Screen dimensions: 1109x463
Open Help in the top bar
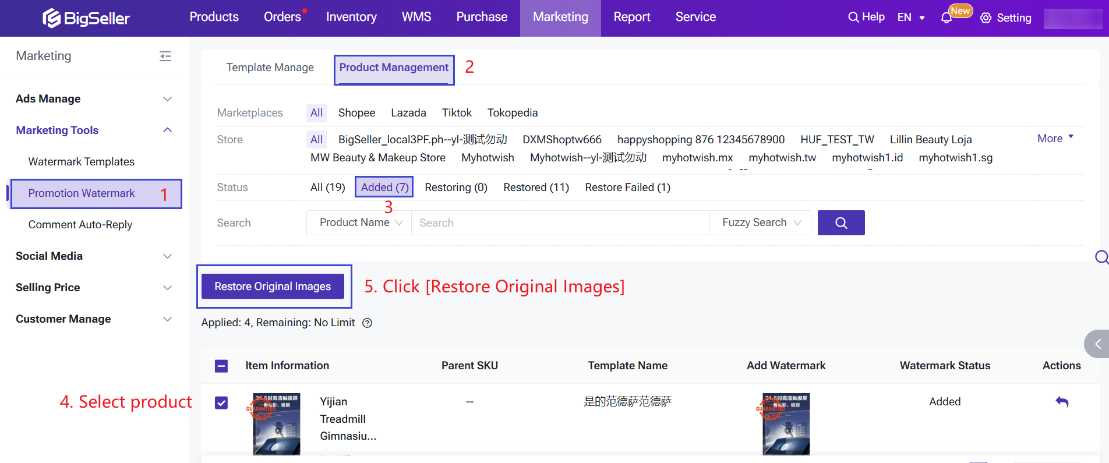(x=866, y=17)
